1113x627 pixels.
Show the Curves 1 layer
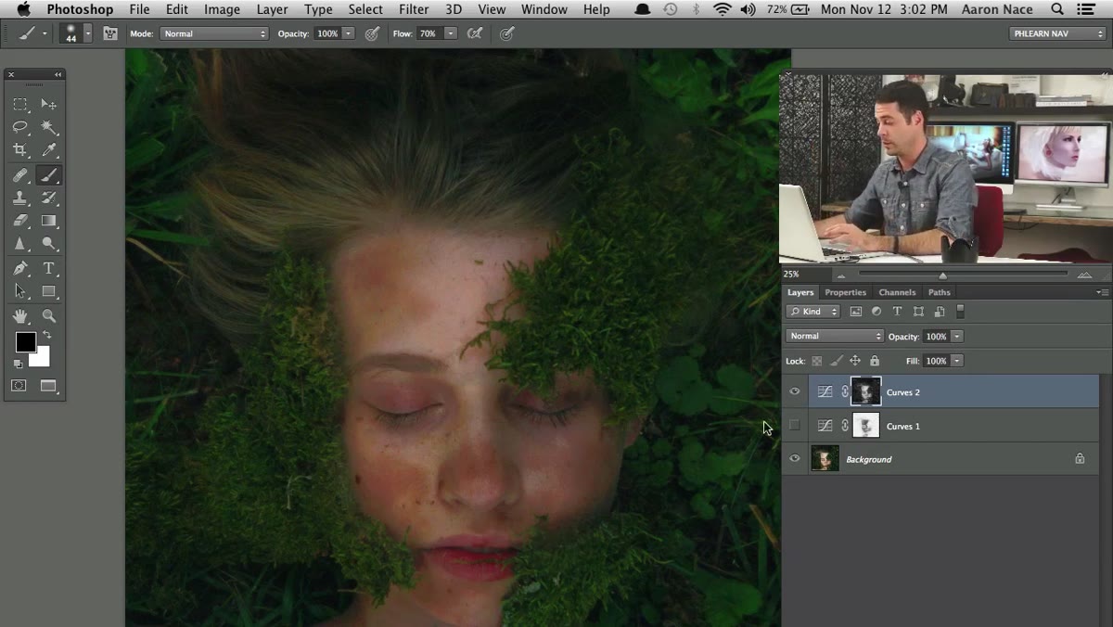pos(794,426)
